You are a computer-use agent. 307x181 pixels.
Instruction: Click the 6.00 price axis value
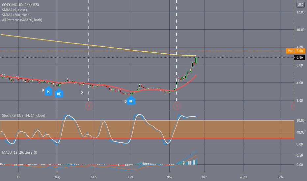pyautogui.click(x=299, y=65)
